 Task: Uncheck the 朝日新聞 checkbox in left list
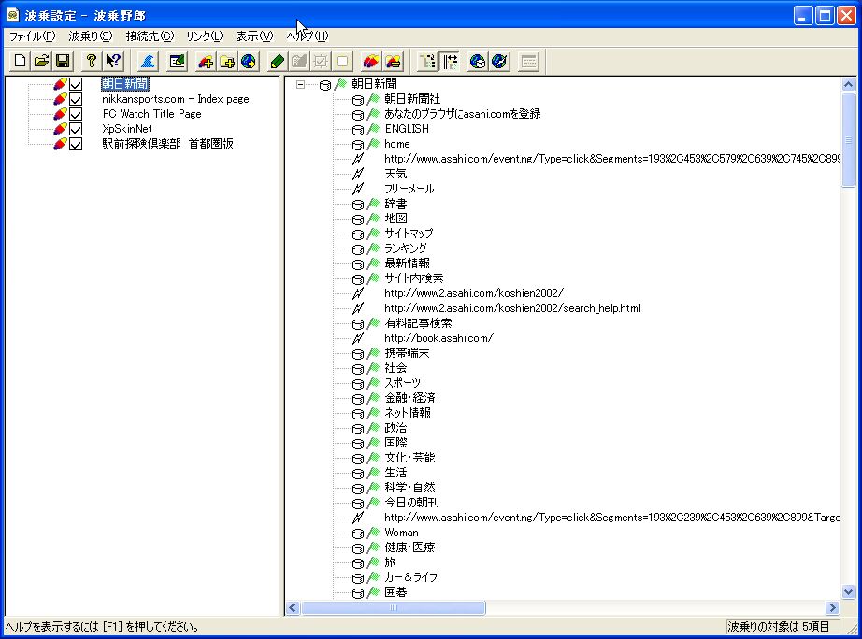click(x=76, y=84)
